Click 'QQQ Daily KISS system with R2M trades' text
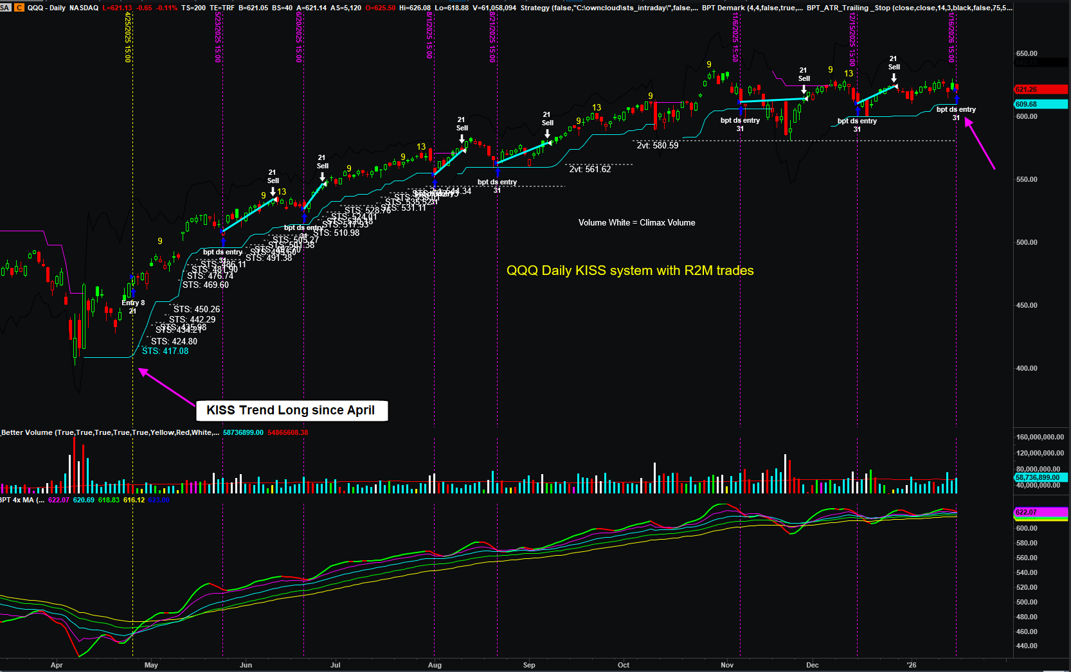Screen dimensions: 1071x672 pos(630,270)
